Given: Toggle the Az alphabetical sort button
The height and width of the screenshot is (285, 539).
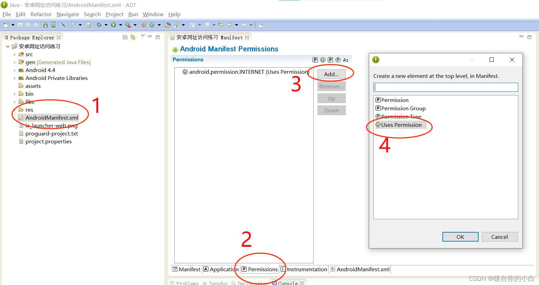Looking at the screenshot, I should 345,60.
